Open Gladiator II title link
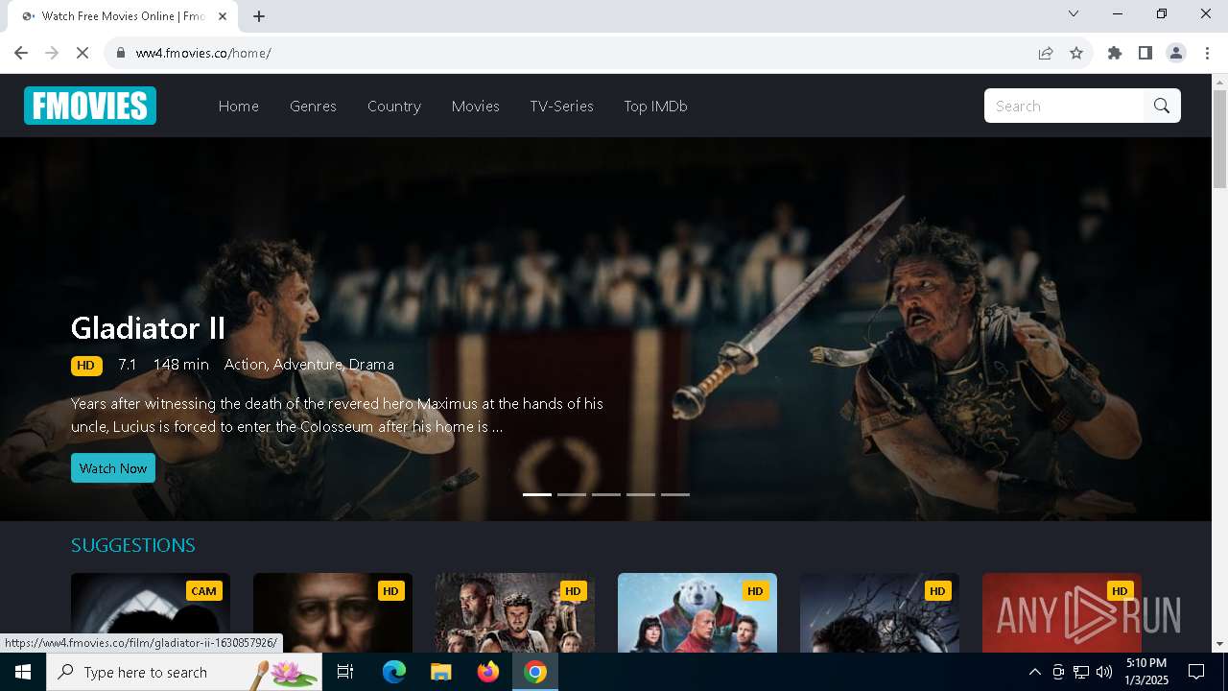Image resolution: width=1228 pixels, height=691 pixels. [x=149, y=328]
